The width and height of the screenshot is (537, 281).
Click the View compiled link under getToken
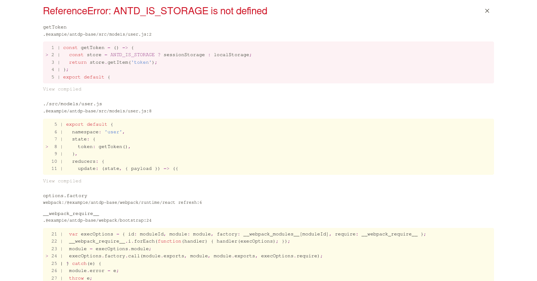62,89
